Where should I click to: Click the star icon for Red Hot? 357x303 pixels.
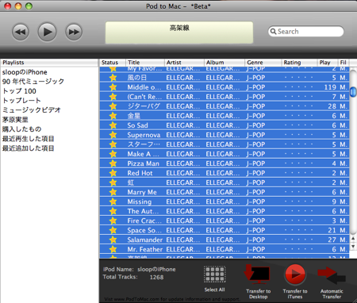(113, 173)
